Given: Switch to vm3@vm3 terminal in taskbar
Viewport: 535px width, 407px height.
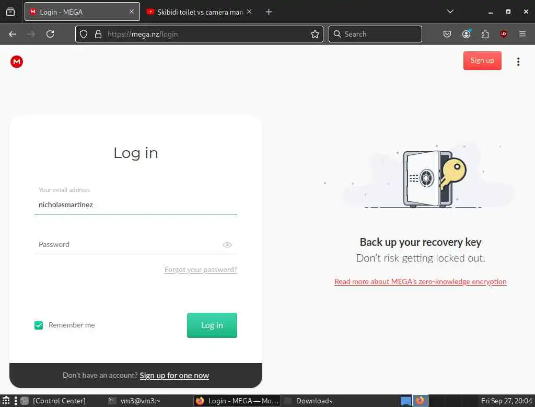Looking at the screenshot, I should 134,401.
